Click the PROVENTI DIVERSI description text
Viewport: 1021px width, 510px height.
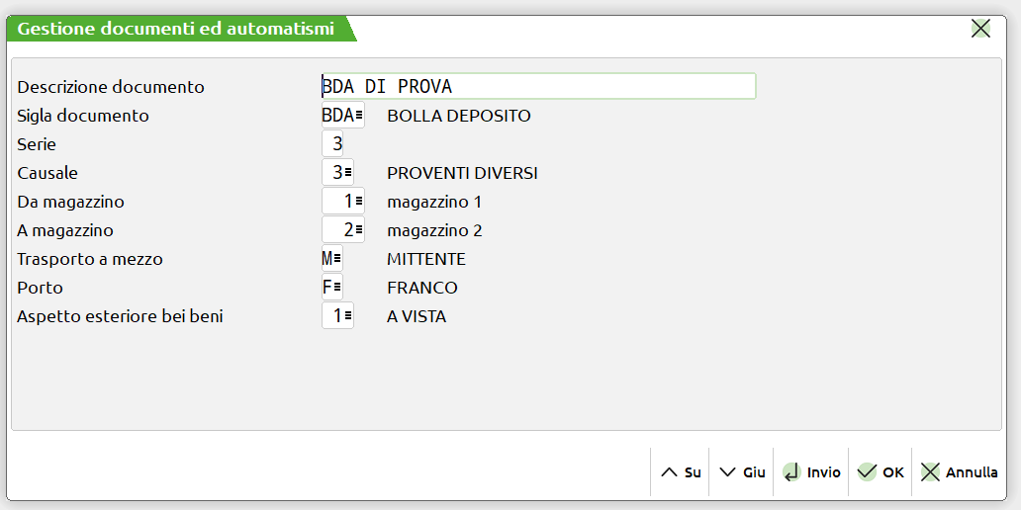pos(462,173)
